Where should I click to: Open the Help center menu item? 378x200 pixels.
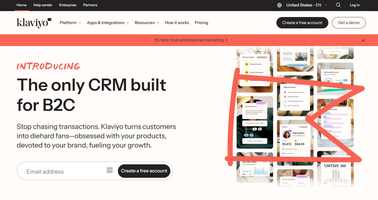pyautogui.click(x=43, y=5)
